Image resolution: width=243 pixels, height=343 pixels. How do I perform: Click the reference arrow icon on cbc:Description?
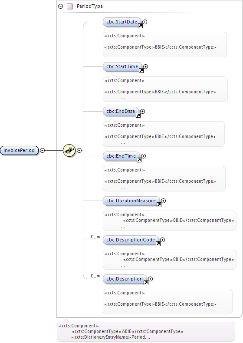coord(146,283)
